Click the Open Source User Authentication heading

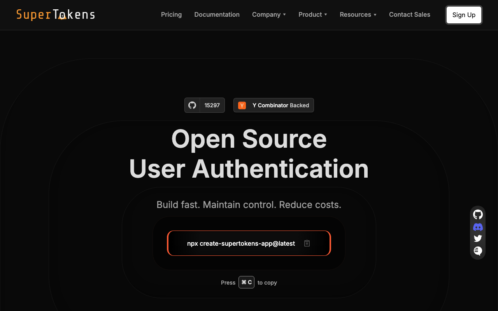(x=249, y=154)
